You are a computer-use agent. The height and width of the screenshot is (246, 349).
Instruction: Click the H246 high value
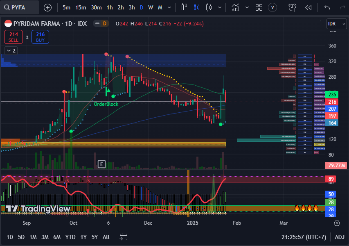[x=136, y=24]
